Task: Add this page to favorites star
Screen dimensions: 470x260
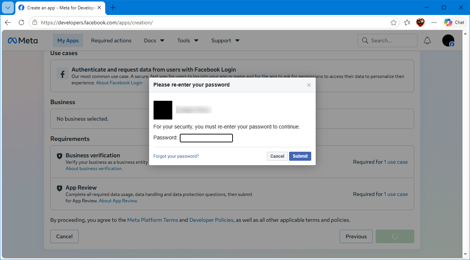Action: pyautogui.click(x=394, y=22)
